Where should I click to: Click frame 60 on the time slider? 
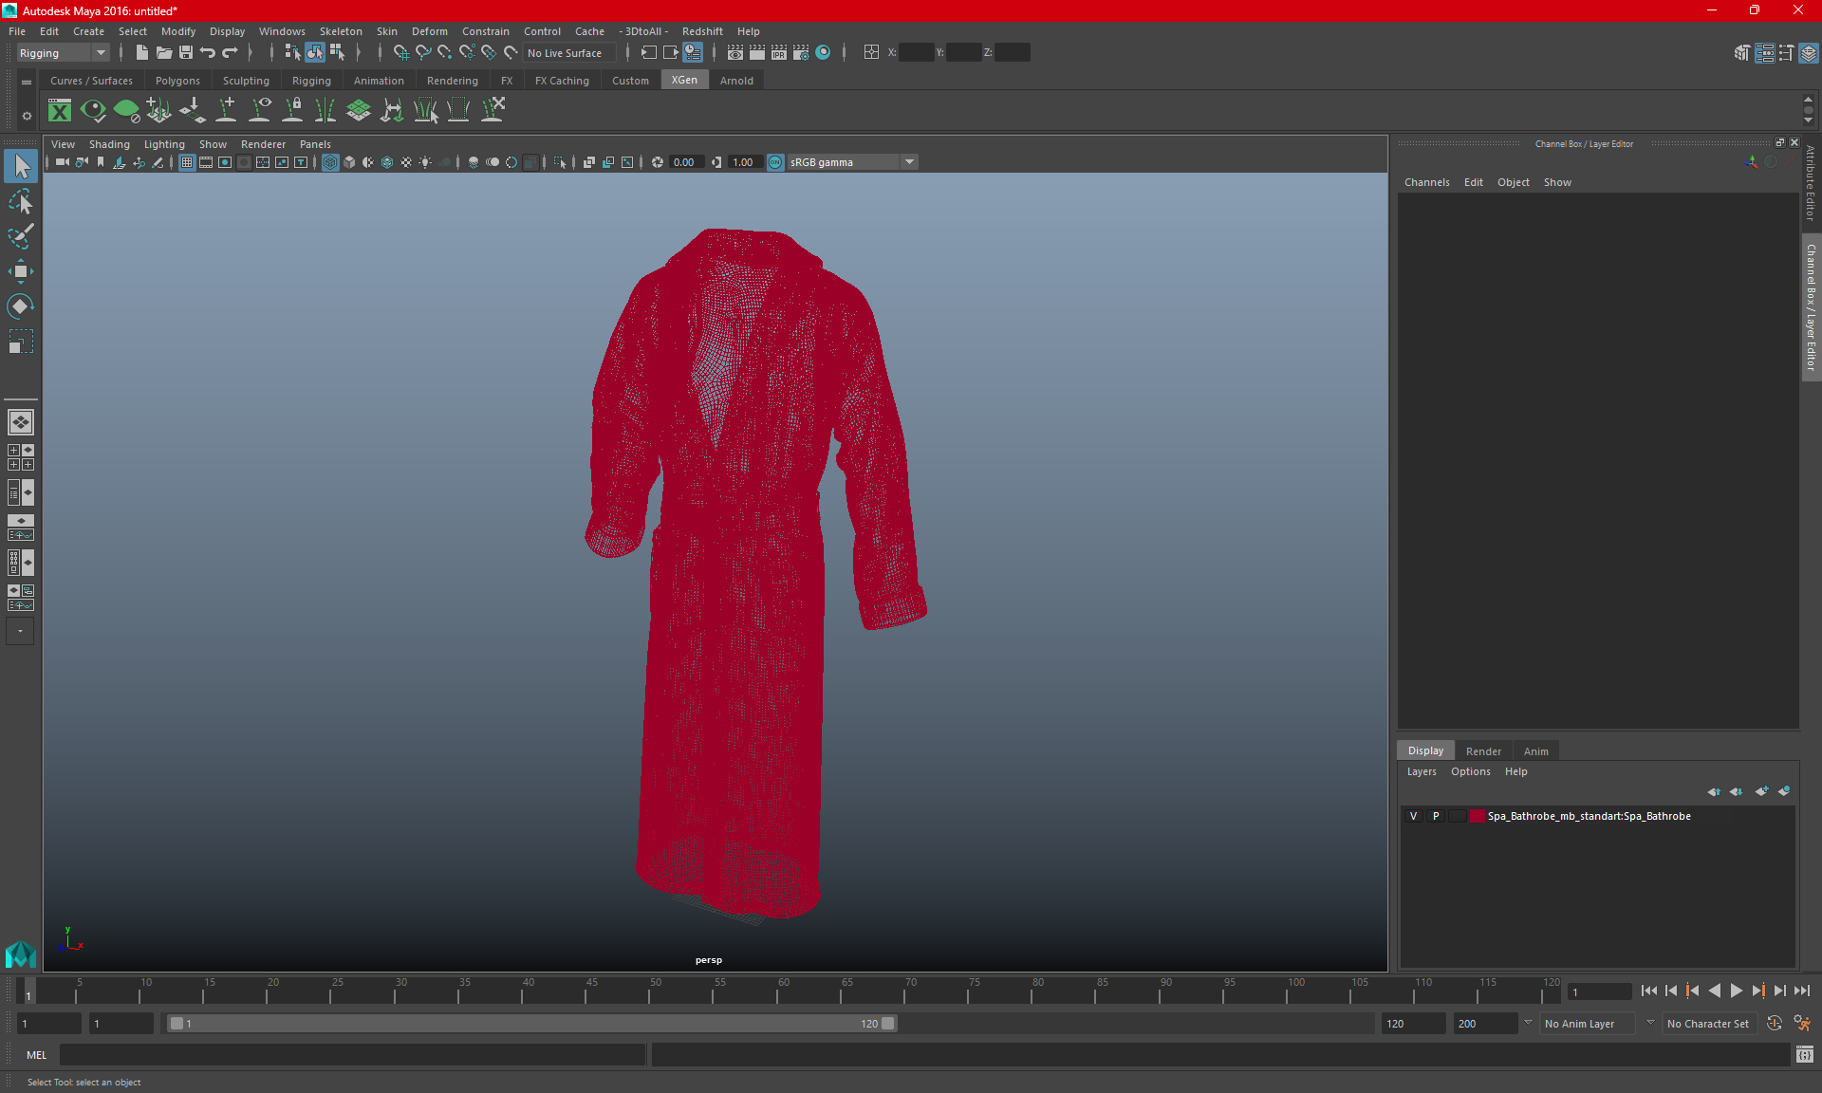783,991
